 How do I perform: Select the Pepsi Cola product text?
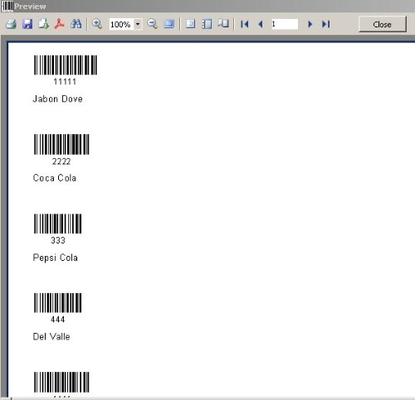coord(56,258)
